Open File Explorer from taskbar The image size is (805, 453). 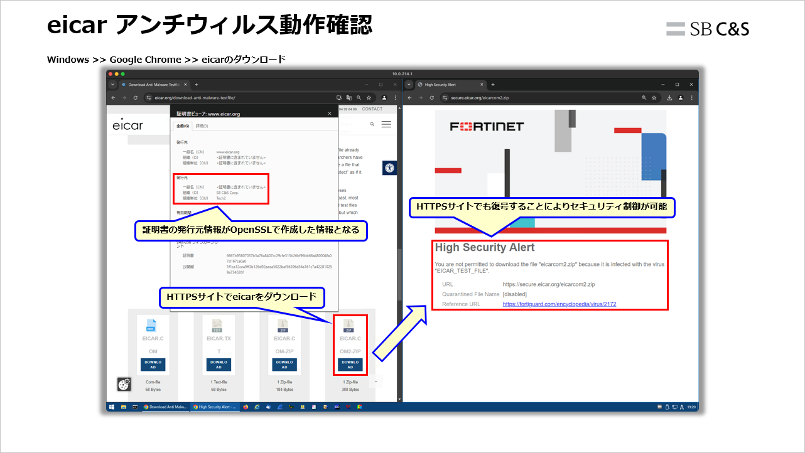point(124,407)
